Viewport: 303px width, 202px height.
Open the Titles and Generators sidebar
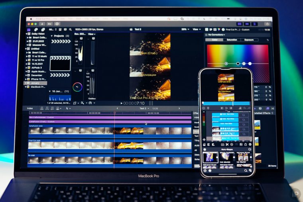click(x=43, y=29)
